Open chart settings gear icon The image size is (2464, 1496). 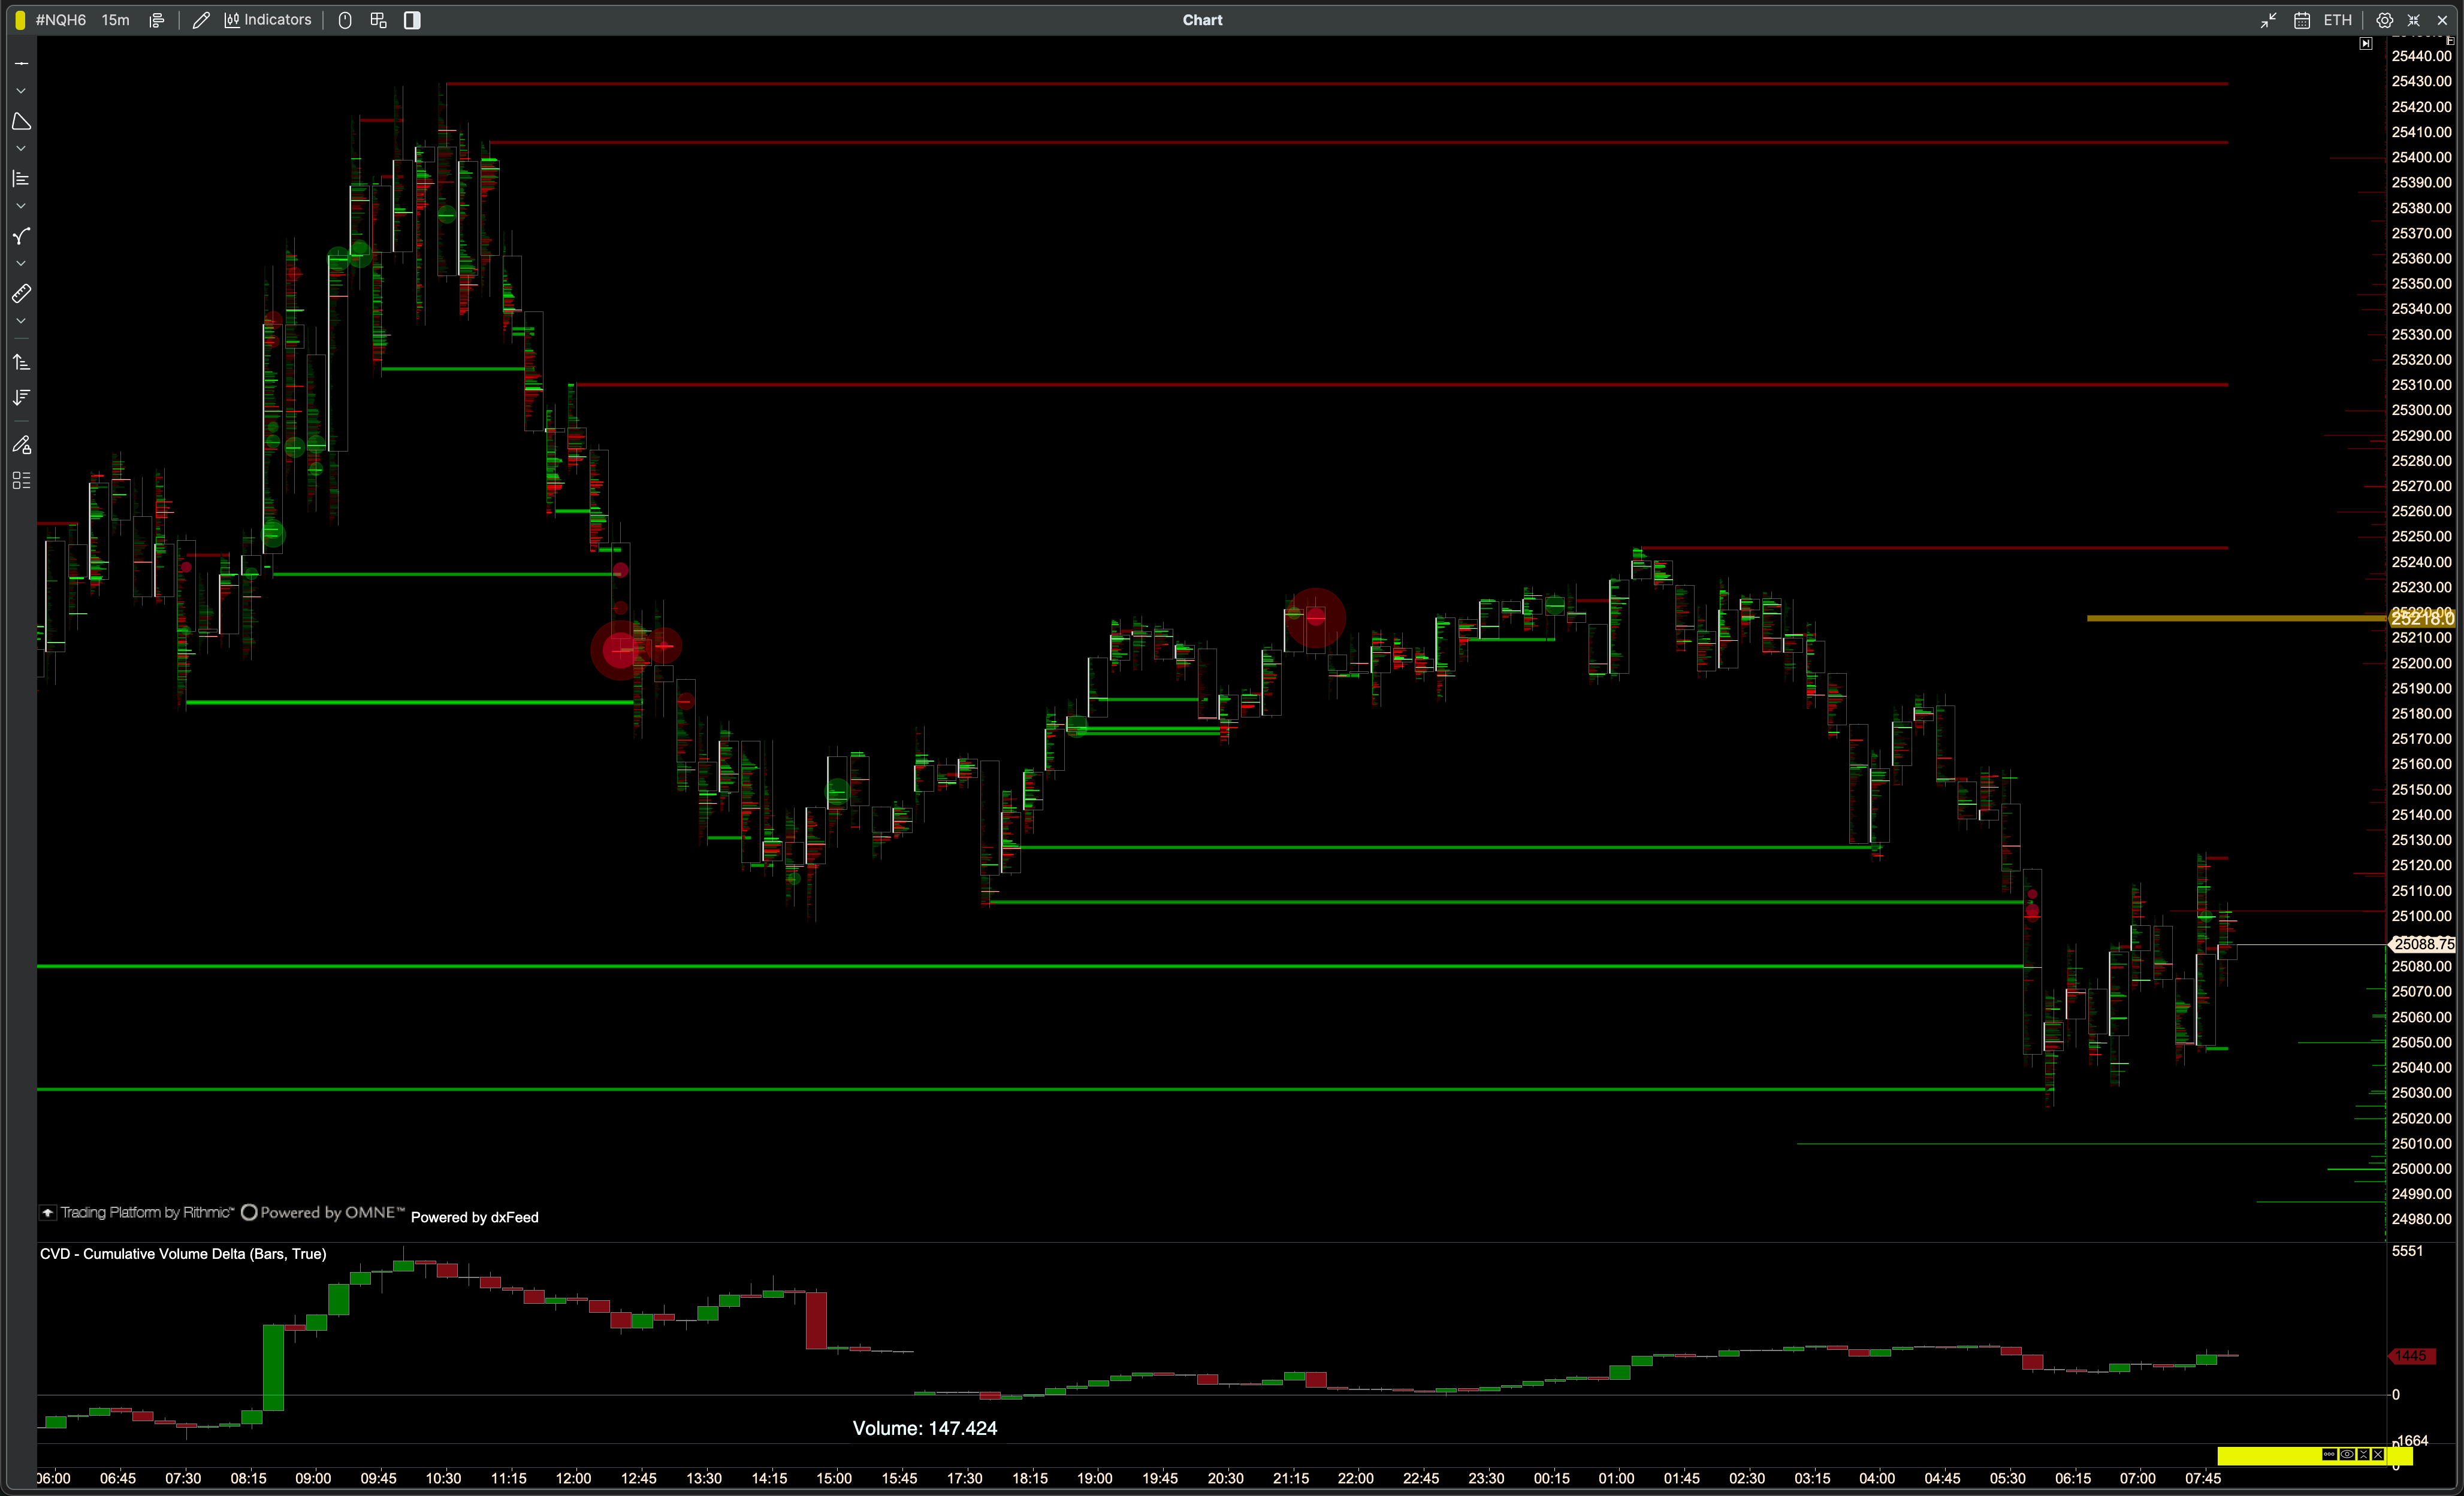[x=2385, y=20]
